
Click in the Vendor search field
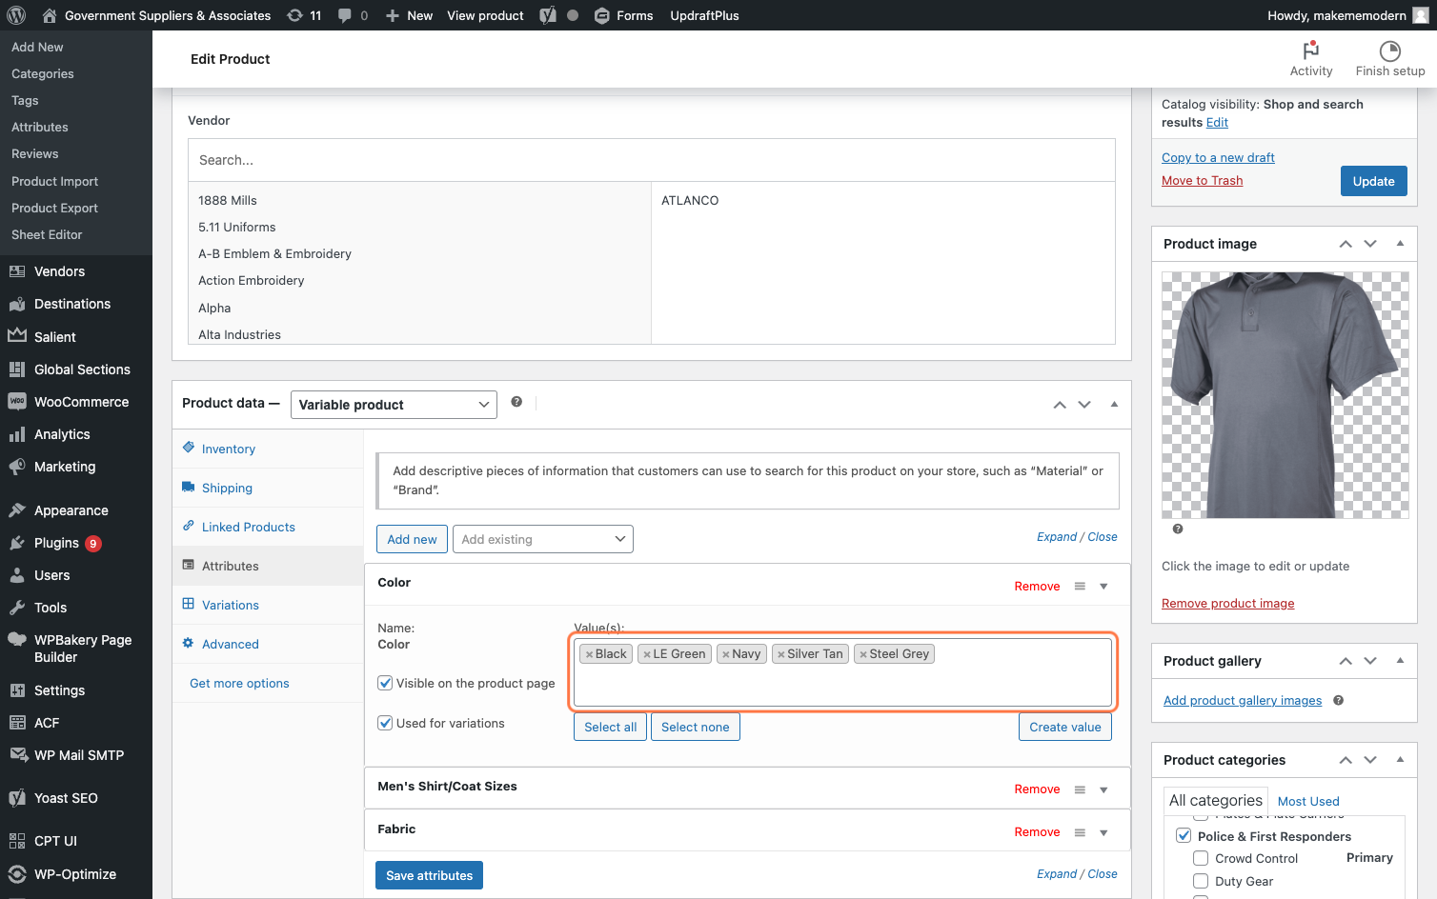pos(652,160)
